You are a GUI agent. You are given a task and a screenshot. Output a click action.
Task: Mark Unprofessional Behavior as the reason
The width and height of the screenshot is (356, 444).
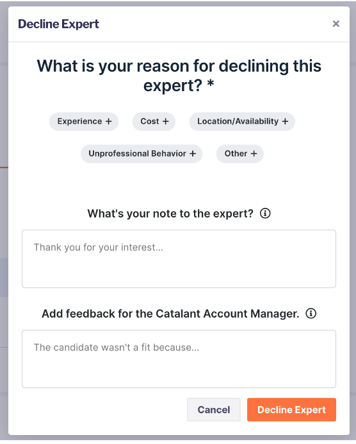(x=137, y=154)
